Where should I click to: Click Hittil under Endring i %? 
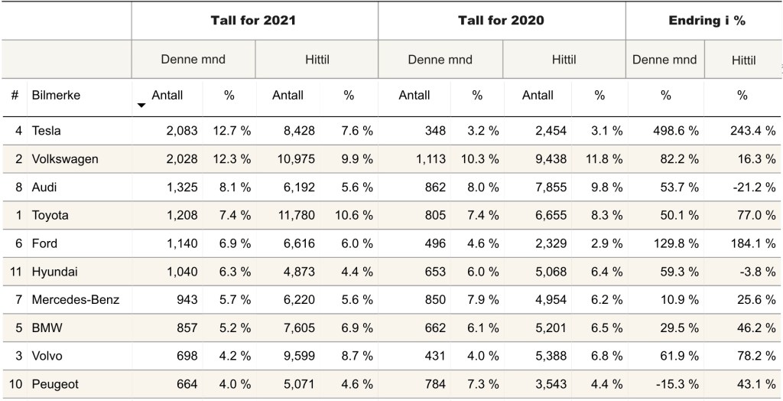coord(743,60)
